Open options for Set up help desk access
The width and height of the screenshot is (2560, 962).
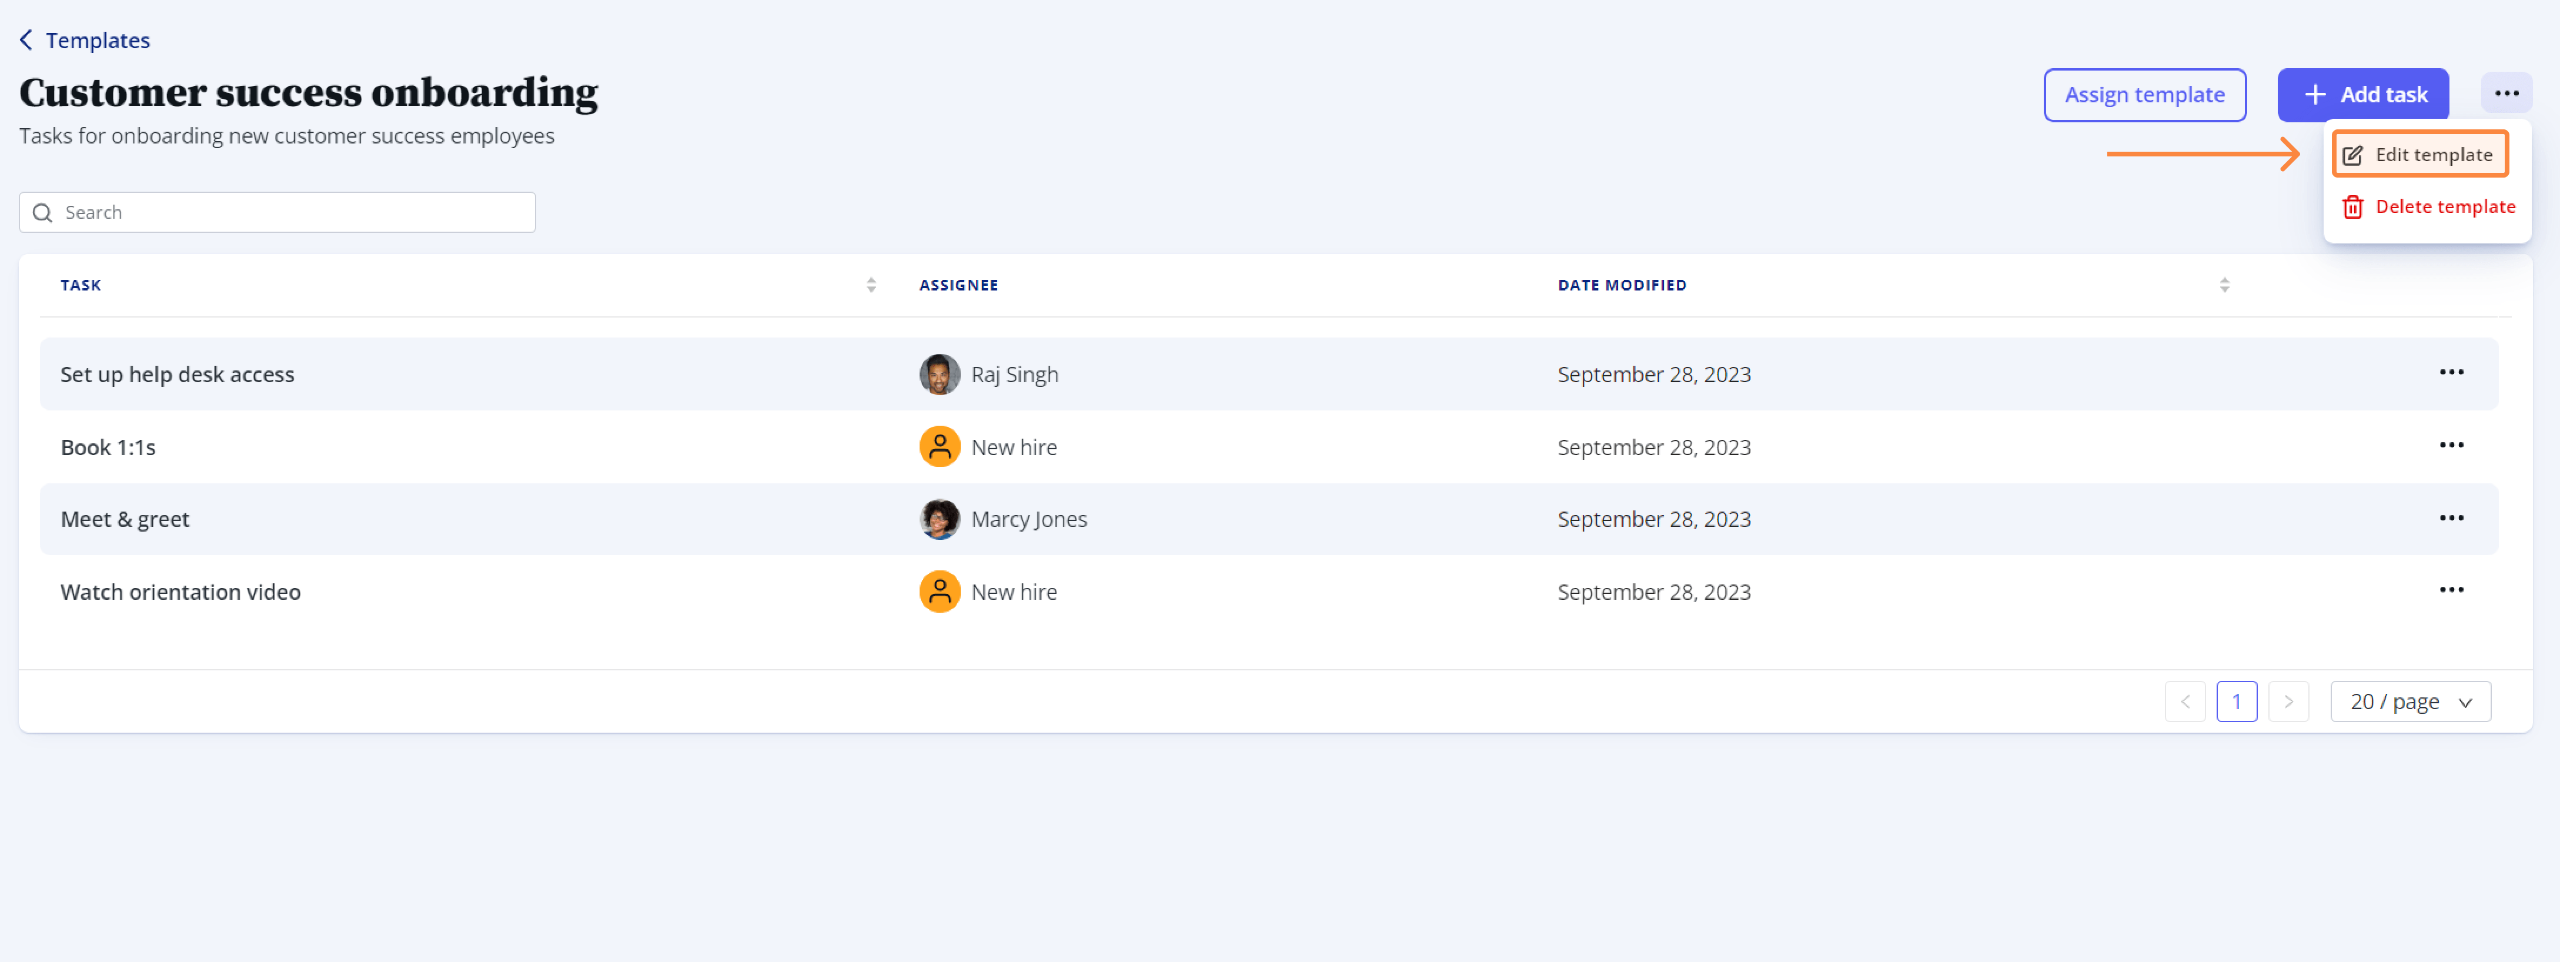(2451, 373)
